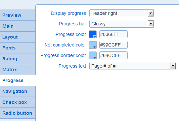The width and height of the screenshot is (179, 121).
Task: Open the Progress border color swatch
Action: click(x=93, y=55)
